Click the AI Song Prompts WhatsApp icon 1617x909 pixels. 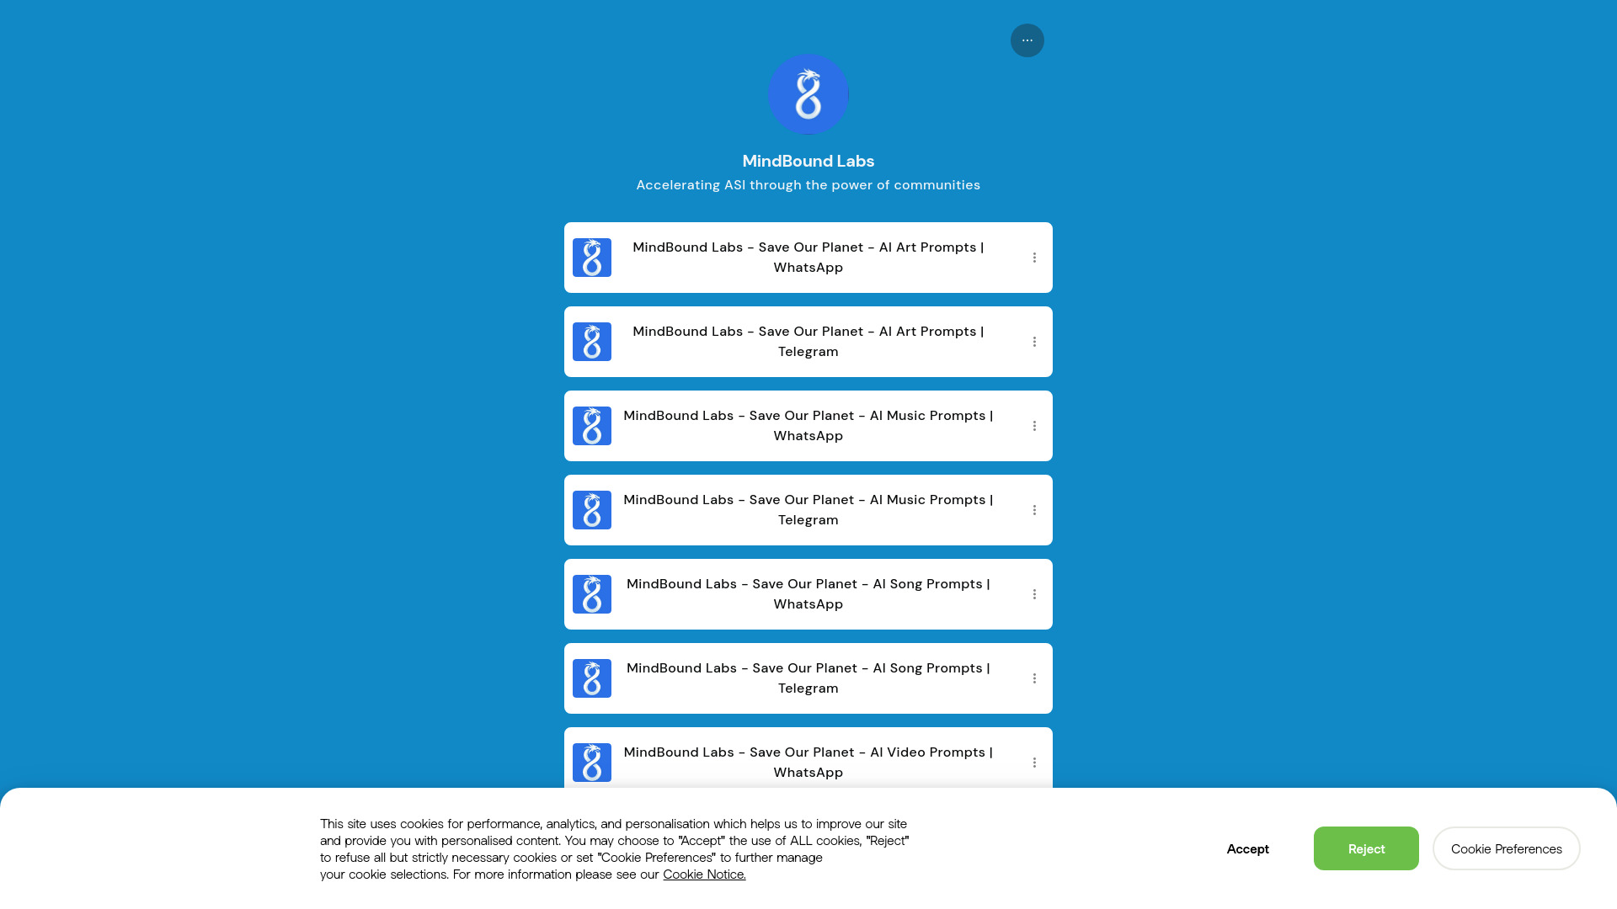(x=592, y=593)
